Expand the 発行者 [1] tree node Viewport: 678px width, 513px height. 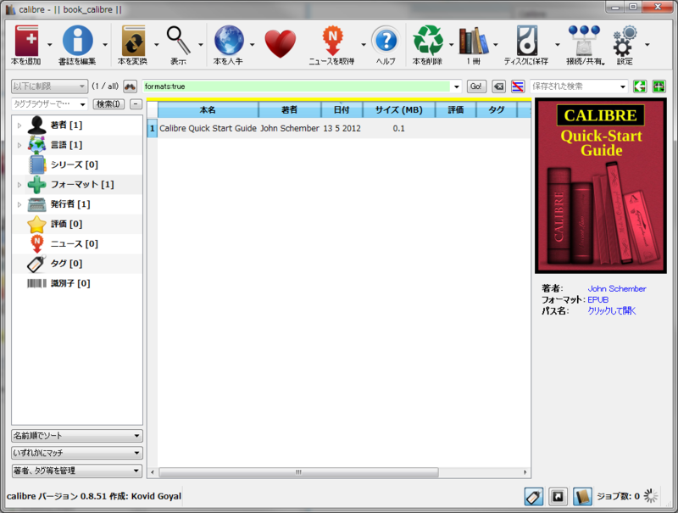19,204
